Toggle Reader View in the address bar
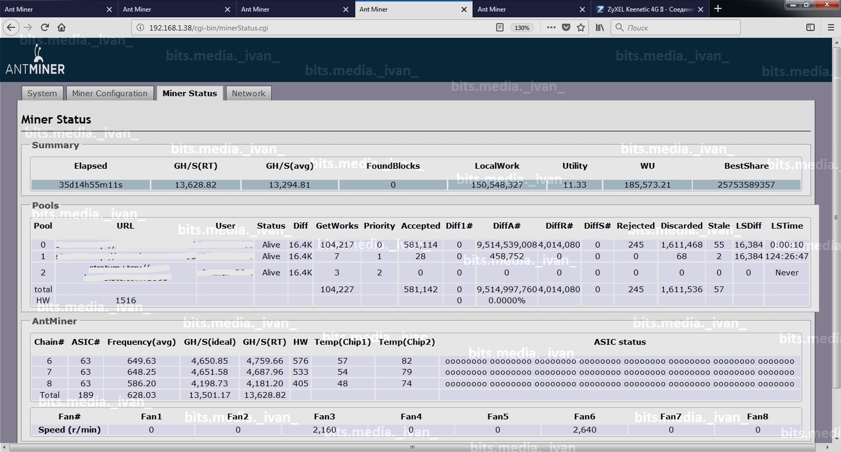 [500, 27]
